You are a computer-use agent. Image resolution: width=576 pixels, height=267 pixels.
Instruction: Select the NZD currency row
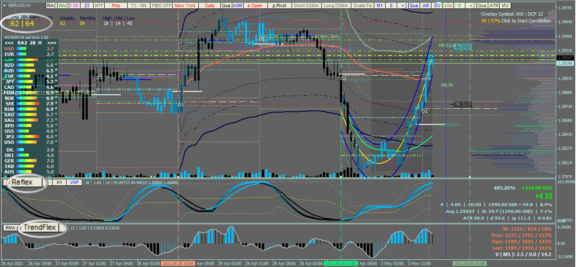[30, 65]
